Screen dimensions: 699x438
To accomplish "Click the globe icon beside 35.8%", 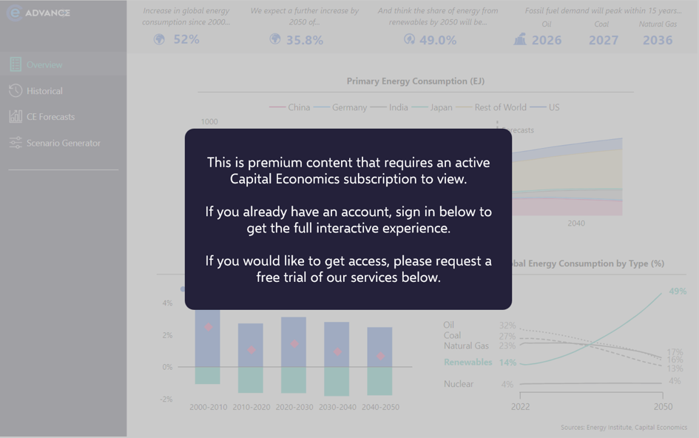I will [275, 40].
